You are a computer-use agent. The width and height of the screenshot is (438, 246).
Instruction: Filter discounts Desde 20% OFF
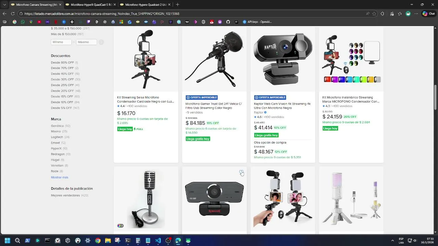click(x=66, y=91)
